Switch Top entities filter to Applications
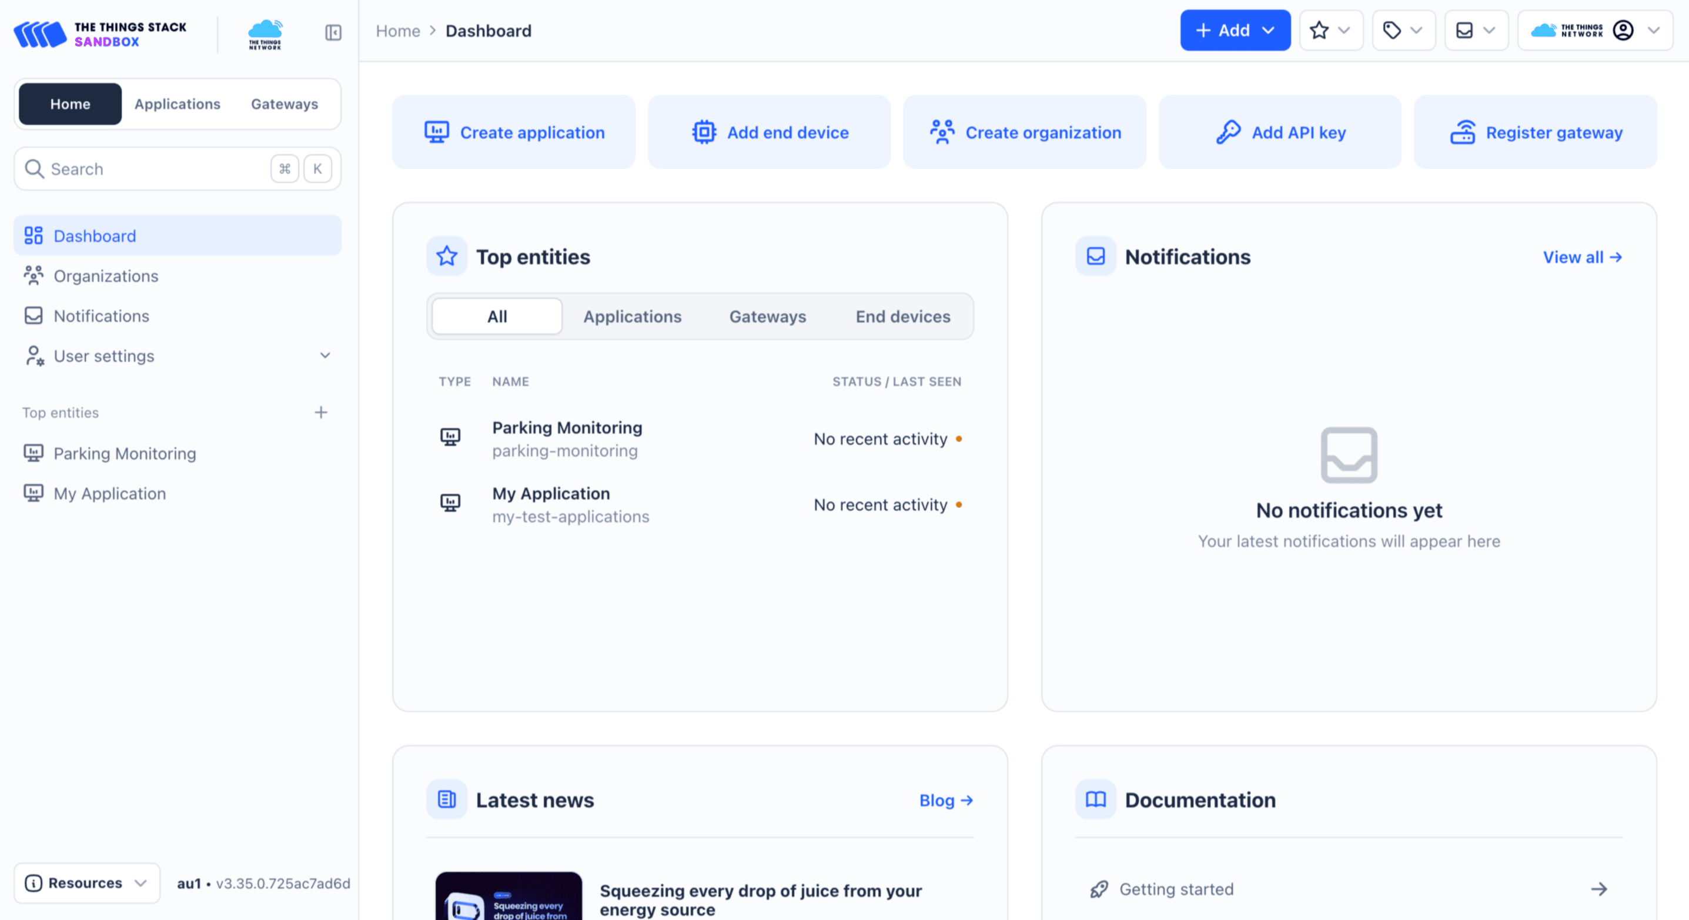 632,317
